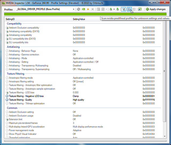
Task: Click Off [Linear] anisotropic filtering value
Action: point(78,81)
